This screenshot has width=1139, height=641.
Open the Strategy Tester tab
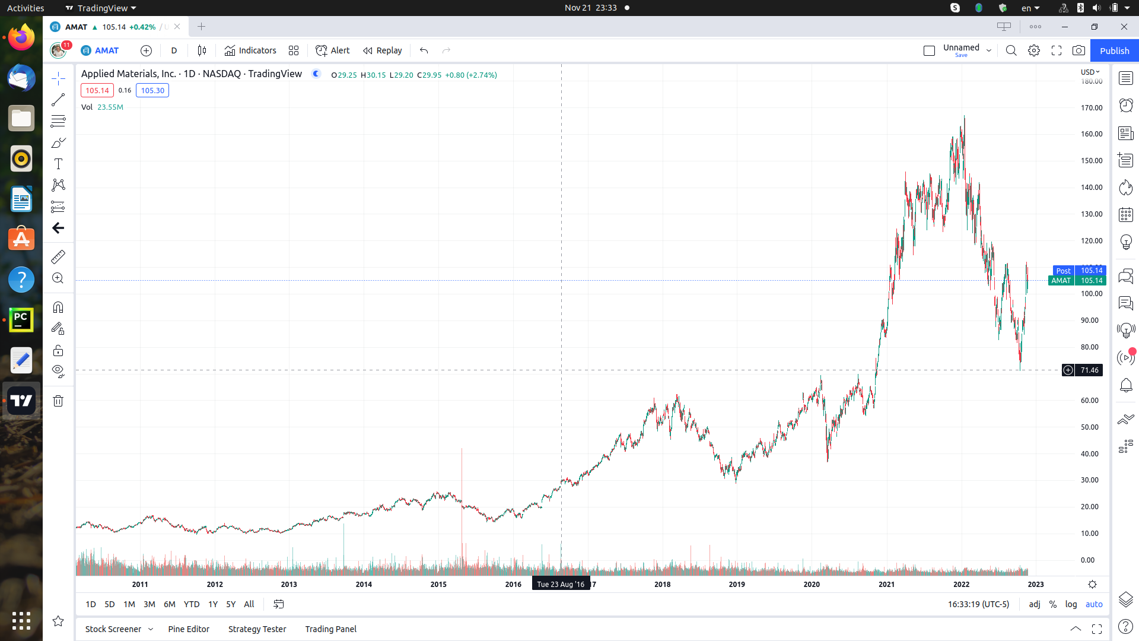tap(257, 629)
